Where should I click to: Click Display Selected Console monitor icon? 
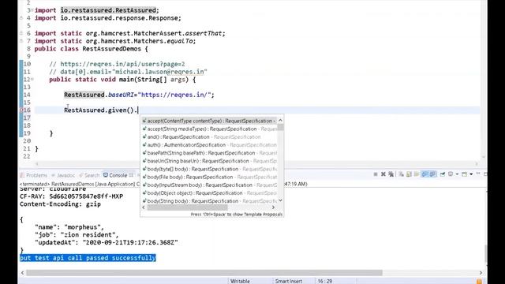click(x=451, y=174)
